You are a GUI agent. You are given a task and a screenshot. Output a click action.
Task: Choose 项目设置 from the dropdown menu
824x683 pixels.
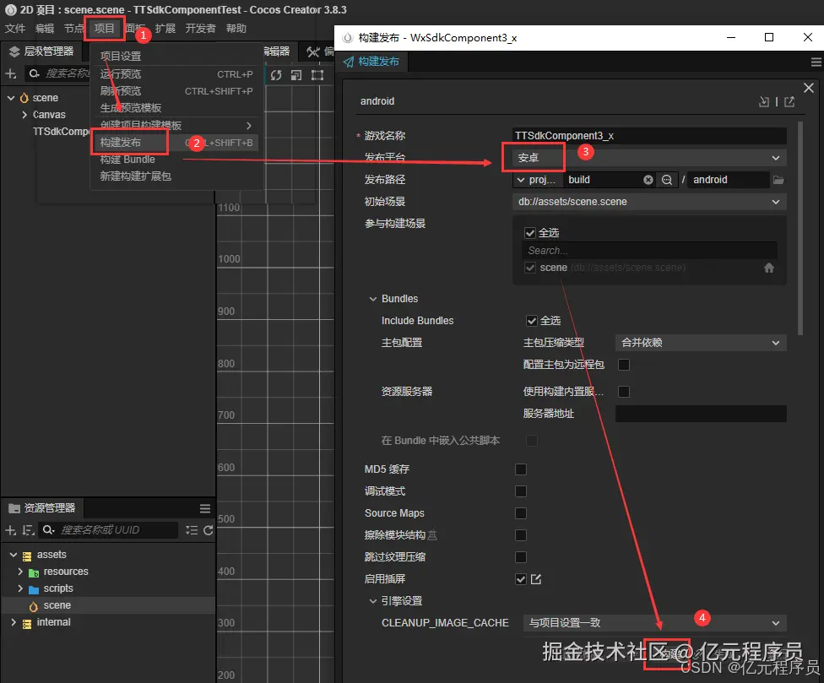(121, 57)
